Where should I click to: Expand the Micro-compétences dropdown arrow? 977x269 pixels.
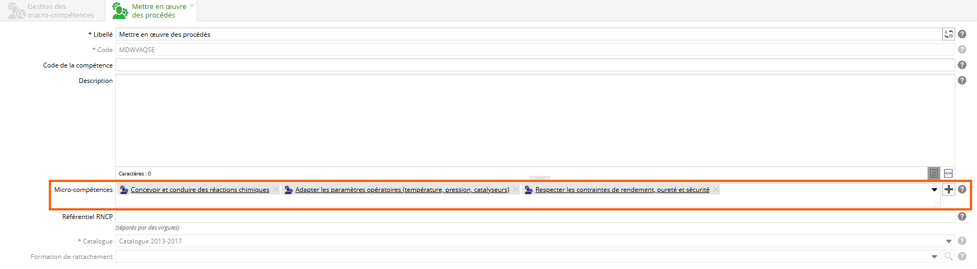[934, 190]
